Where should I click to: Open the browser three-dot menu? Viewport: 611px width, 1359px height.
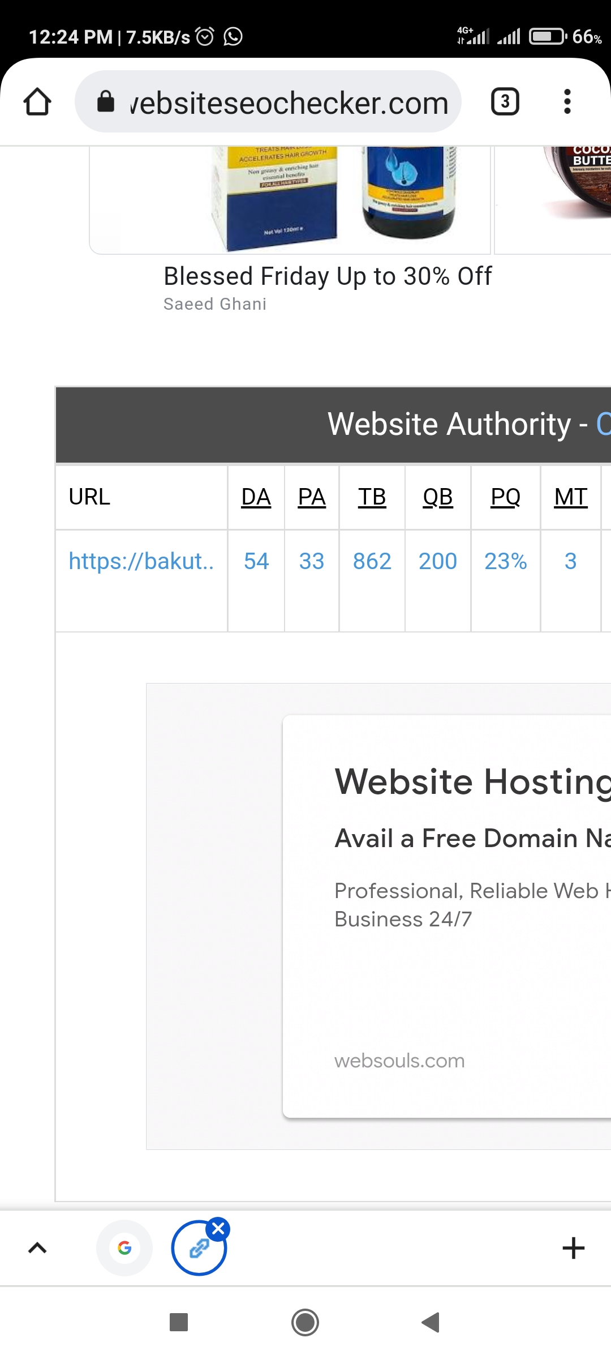(567, 102)
